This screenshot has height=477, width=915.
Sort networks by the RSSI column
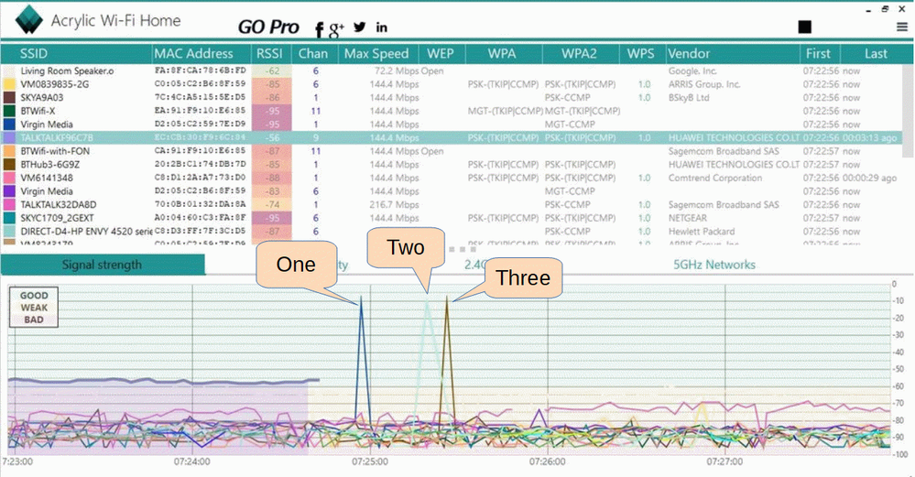click(269, 53)
